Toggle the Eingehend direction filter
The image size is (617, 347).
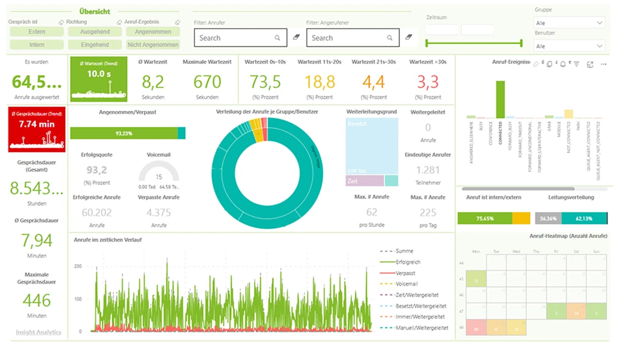95,45
